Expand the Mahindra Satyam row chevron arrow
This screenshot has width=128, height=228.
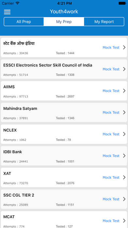pos(124,112)
